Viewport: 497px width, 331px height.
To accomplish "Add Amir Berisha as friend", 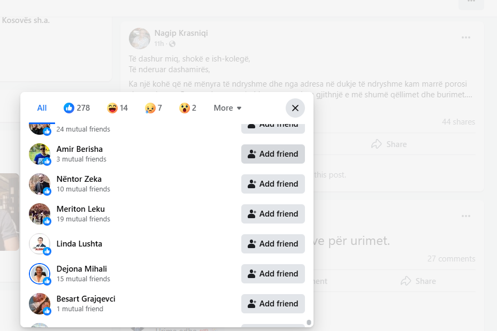I will [x=273, y=154].
